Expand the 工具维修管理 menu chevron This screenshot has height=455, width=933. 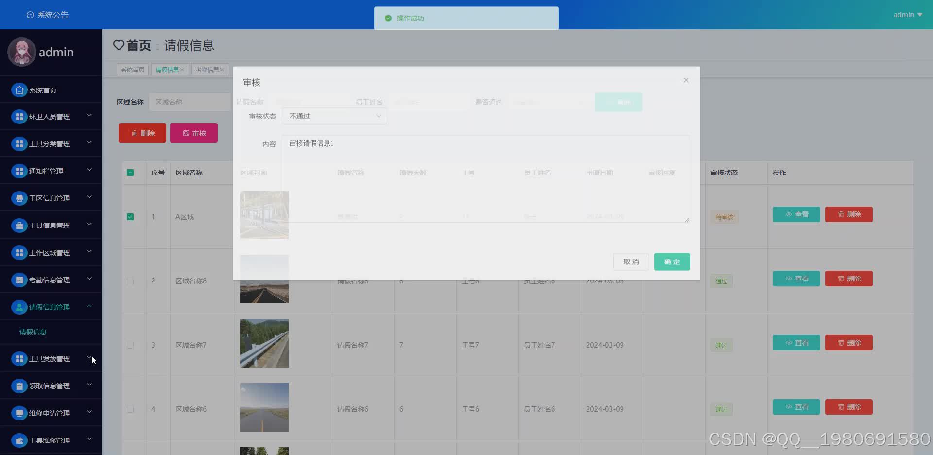tap(89, 439)
